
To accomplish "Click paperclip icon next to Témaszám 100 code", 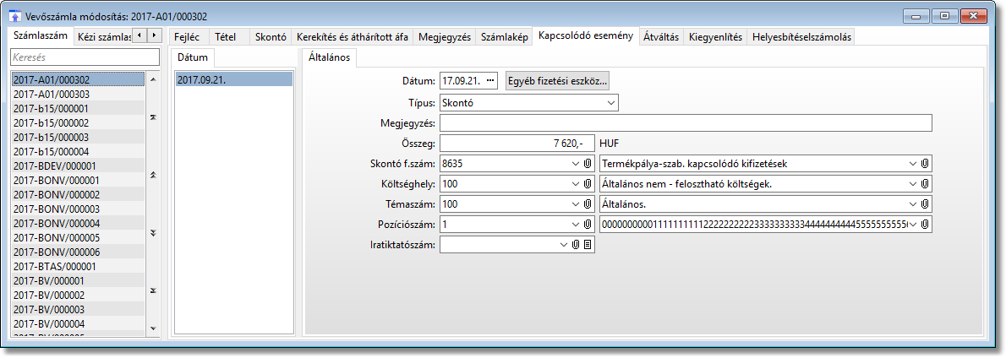I will point(587,204).
